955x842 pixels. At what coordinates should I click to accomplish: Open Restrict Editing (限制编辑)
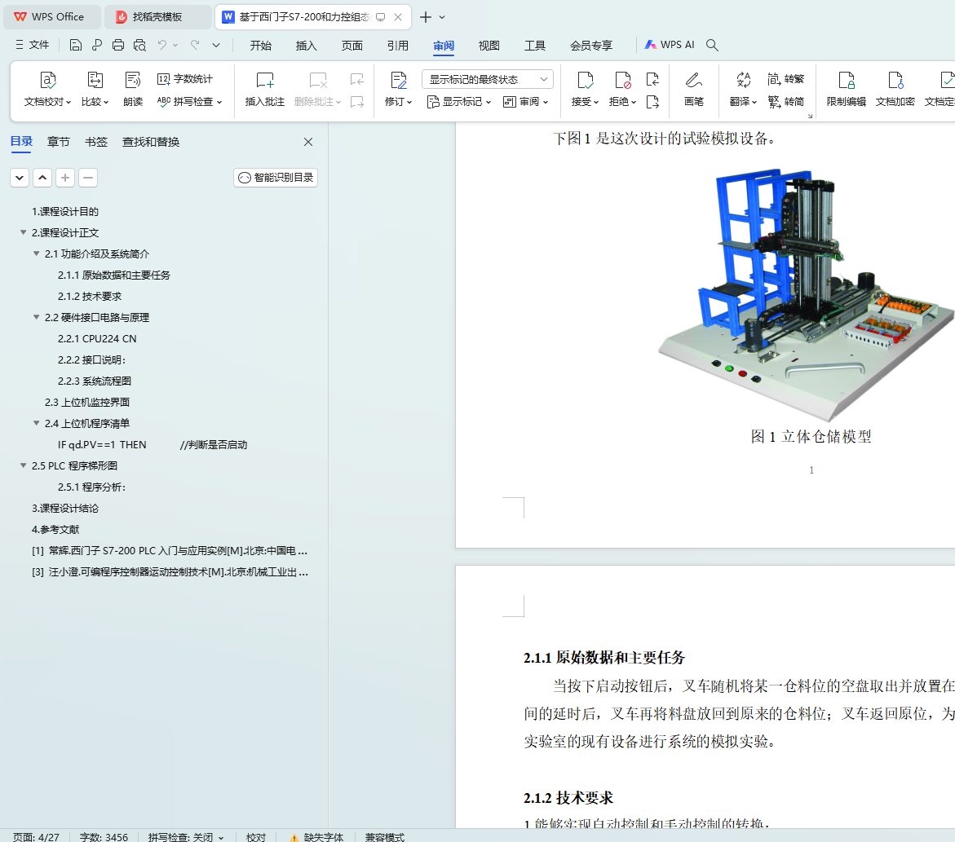coord(846,89)
